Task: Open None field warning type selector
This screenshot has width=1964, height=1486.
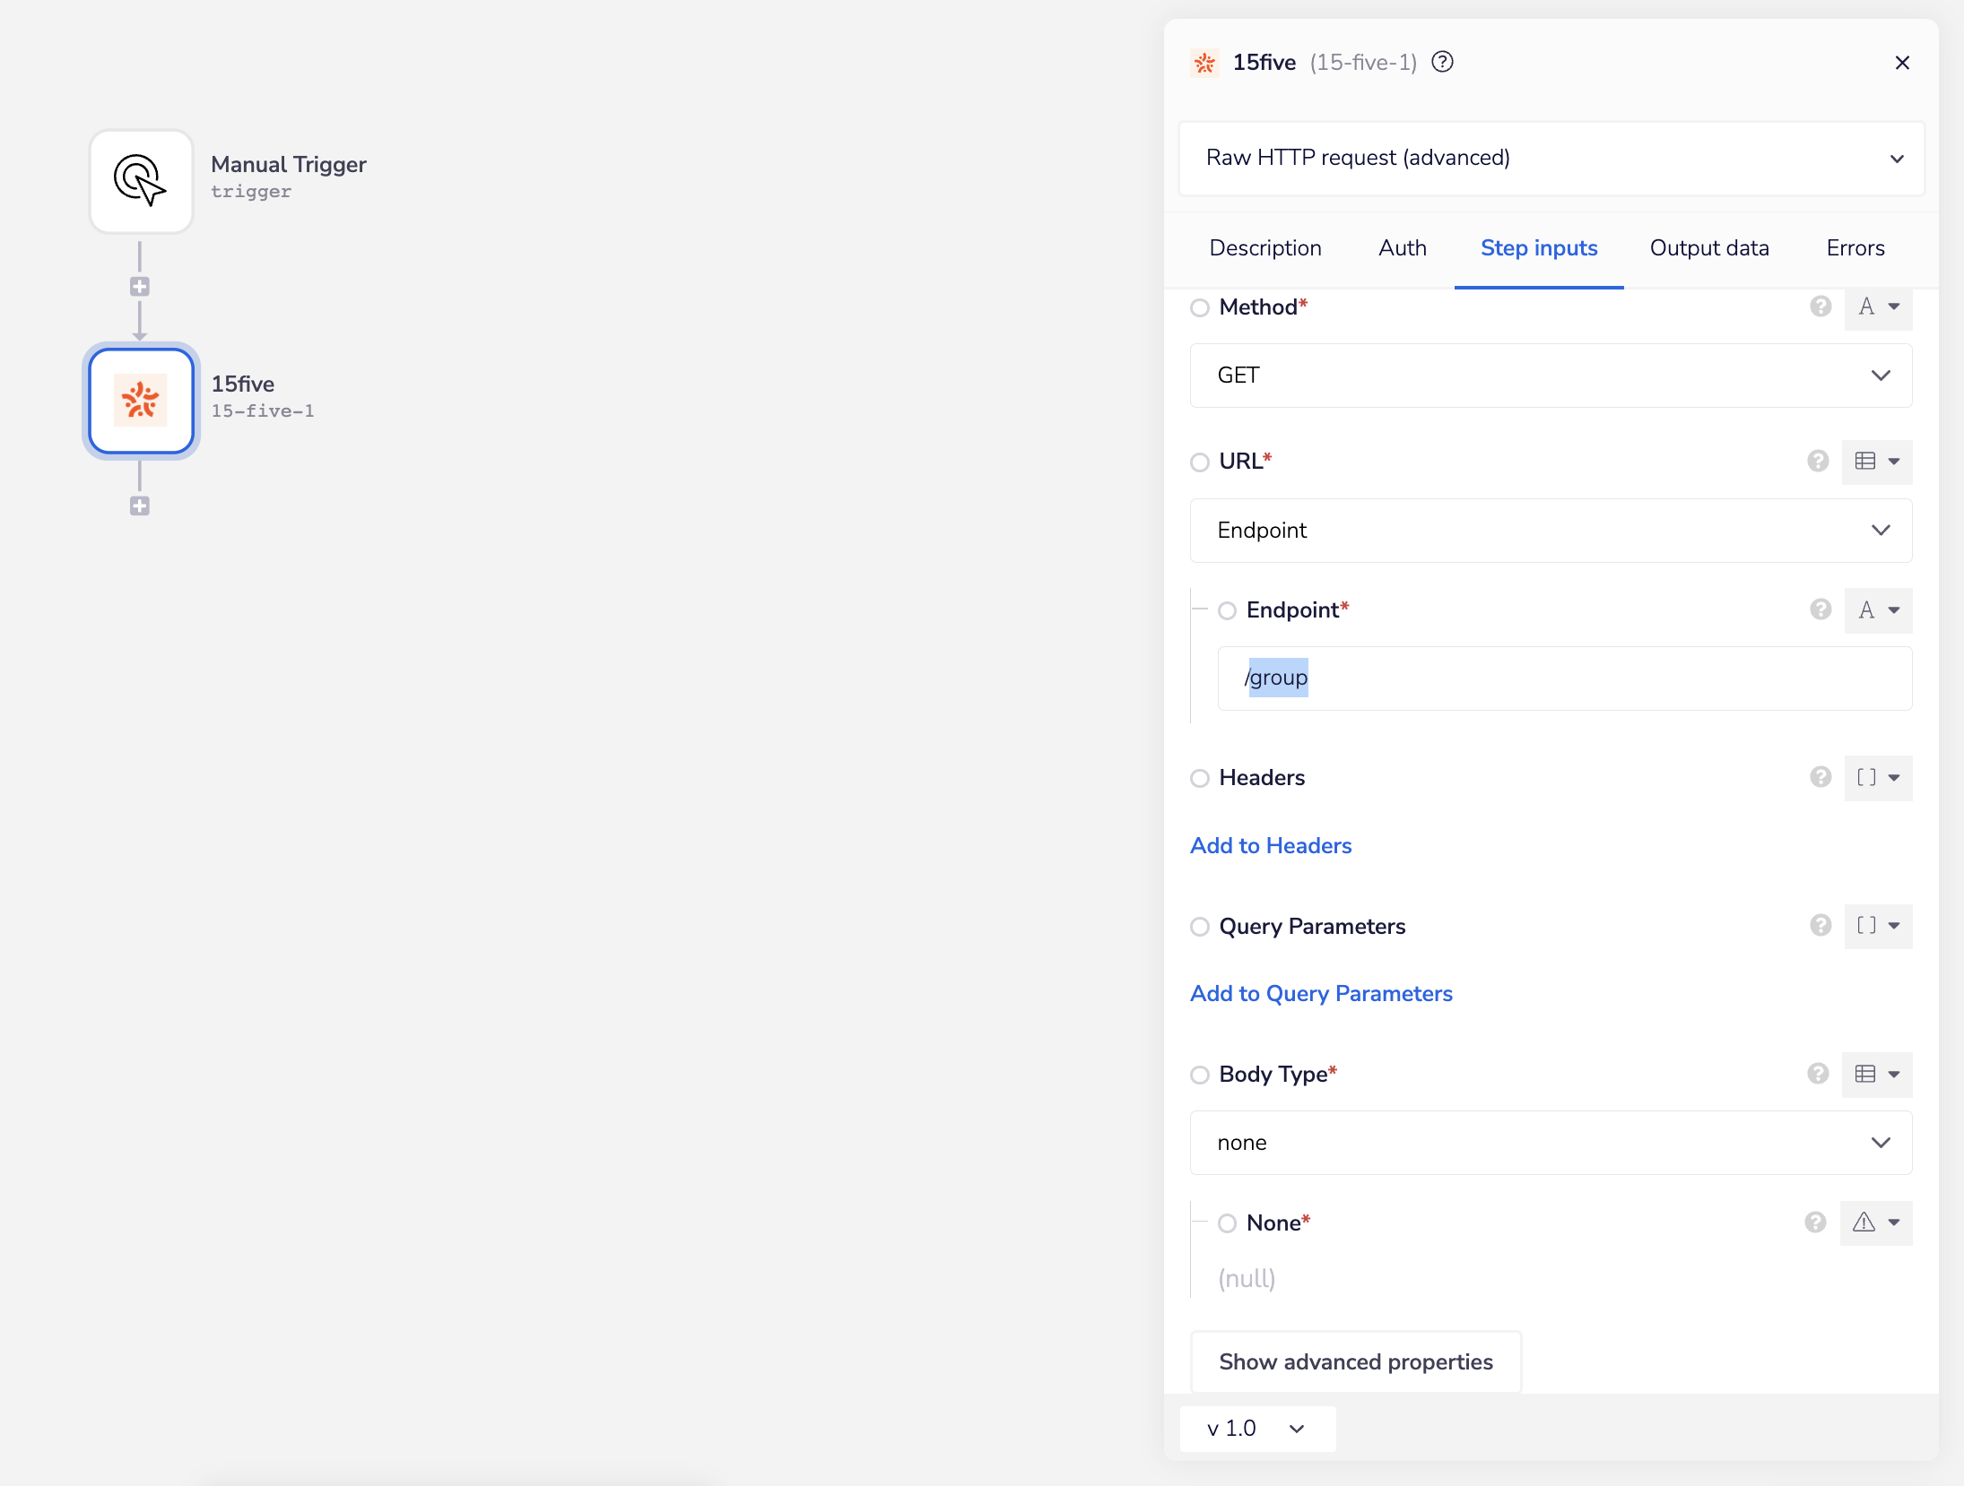Action: click(1876, 1222)
